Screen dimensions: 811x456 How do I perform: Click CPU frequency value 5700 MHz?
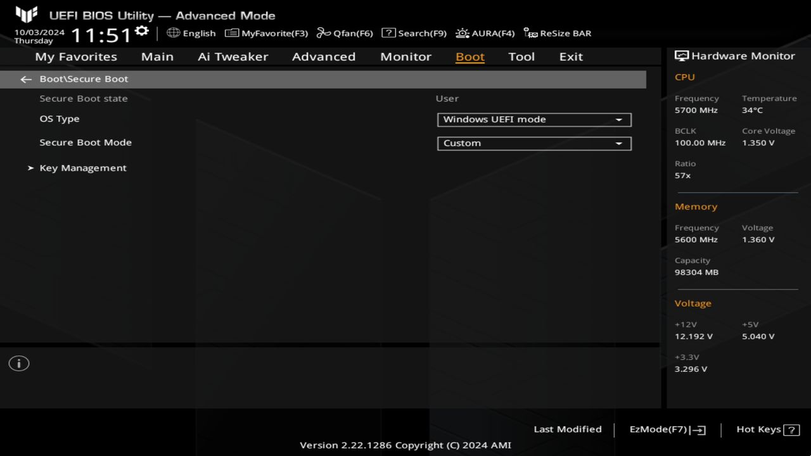click(696, 110)
